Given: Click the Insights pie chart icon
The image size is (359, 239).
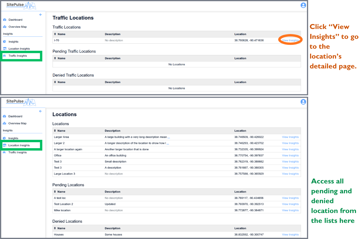Looking at the screenshot, I should tap(5, 42).
